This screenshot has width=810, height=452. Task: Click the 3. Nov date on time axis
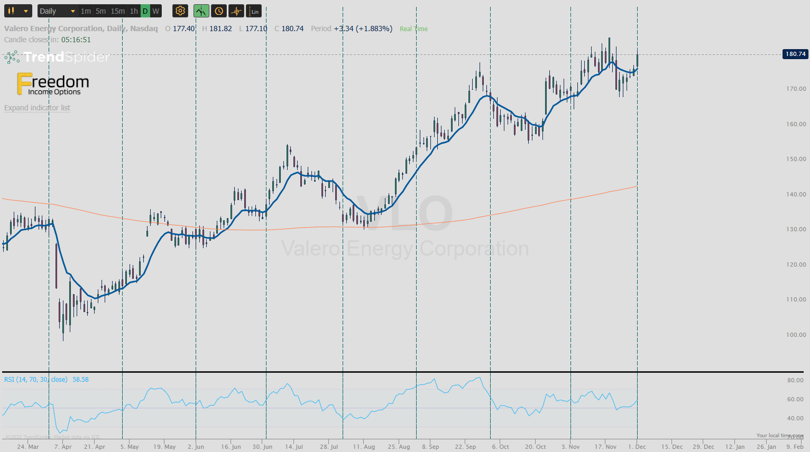[x=570, y=447]
